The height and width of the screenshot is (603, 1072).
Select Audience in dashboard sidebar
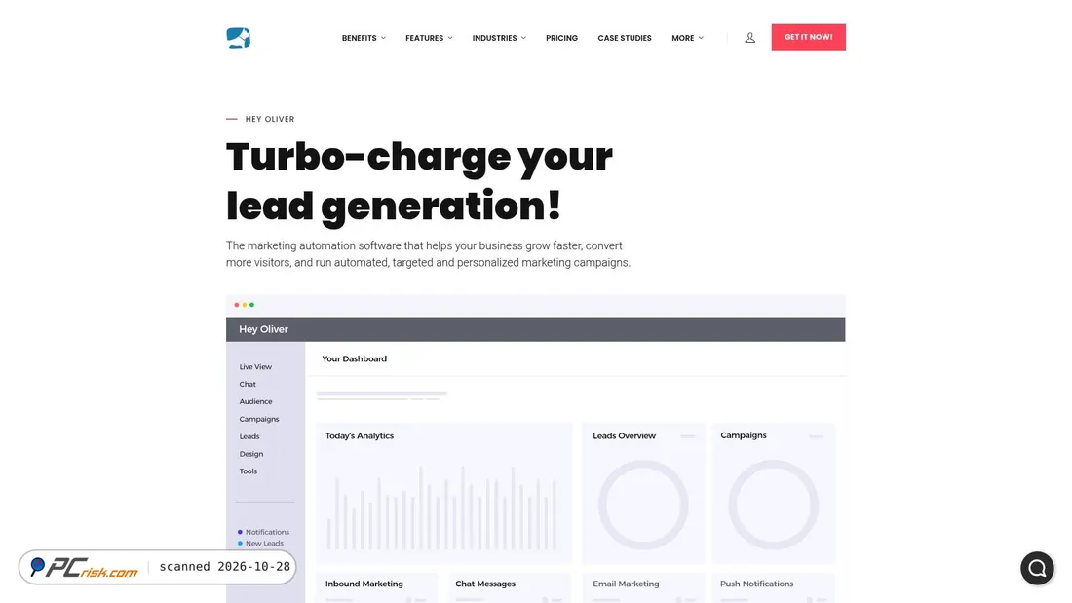point(255,402)
